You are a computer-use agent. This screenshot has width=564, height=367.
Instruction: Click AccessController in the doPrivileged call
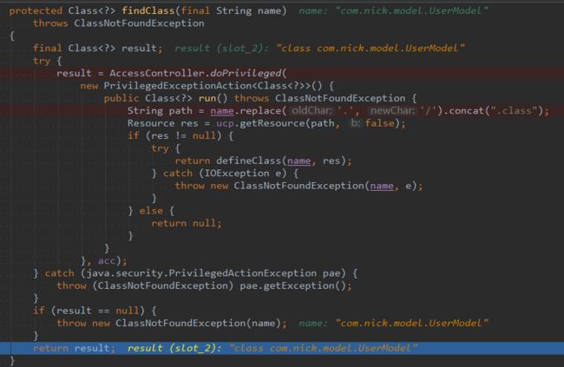[x=156, y=74]
